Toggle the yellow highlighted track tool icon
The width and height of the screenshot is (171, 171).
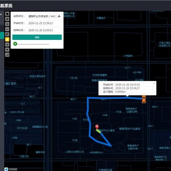click(x=7, y=40)
